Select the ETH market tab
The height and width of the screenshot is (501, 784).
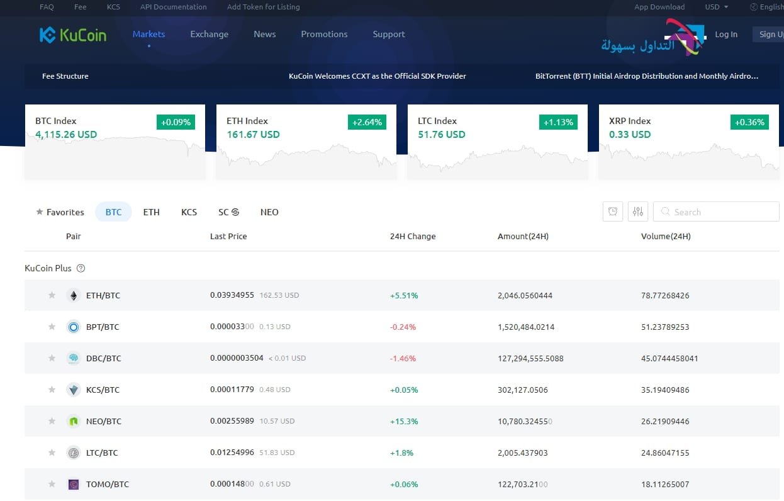(152, 212)
